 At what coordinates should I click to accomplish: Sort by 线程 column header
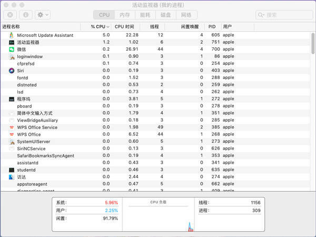tap(152, 27)
